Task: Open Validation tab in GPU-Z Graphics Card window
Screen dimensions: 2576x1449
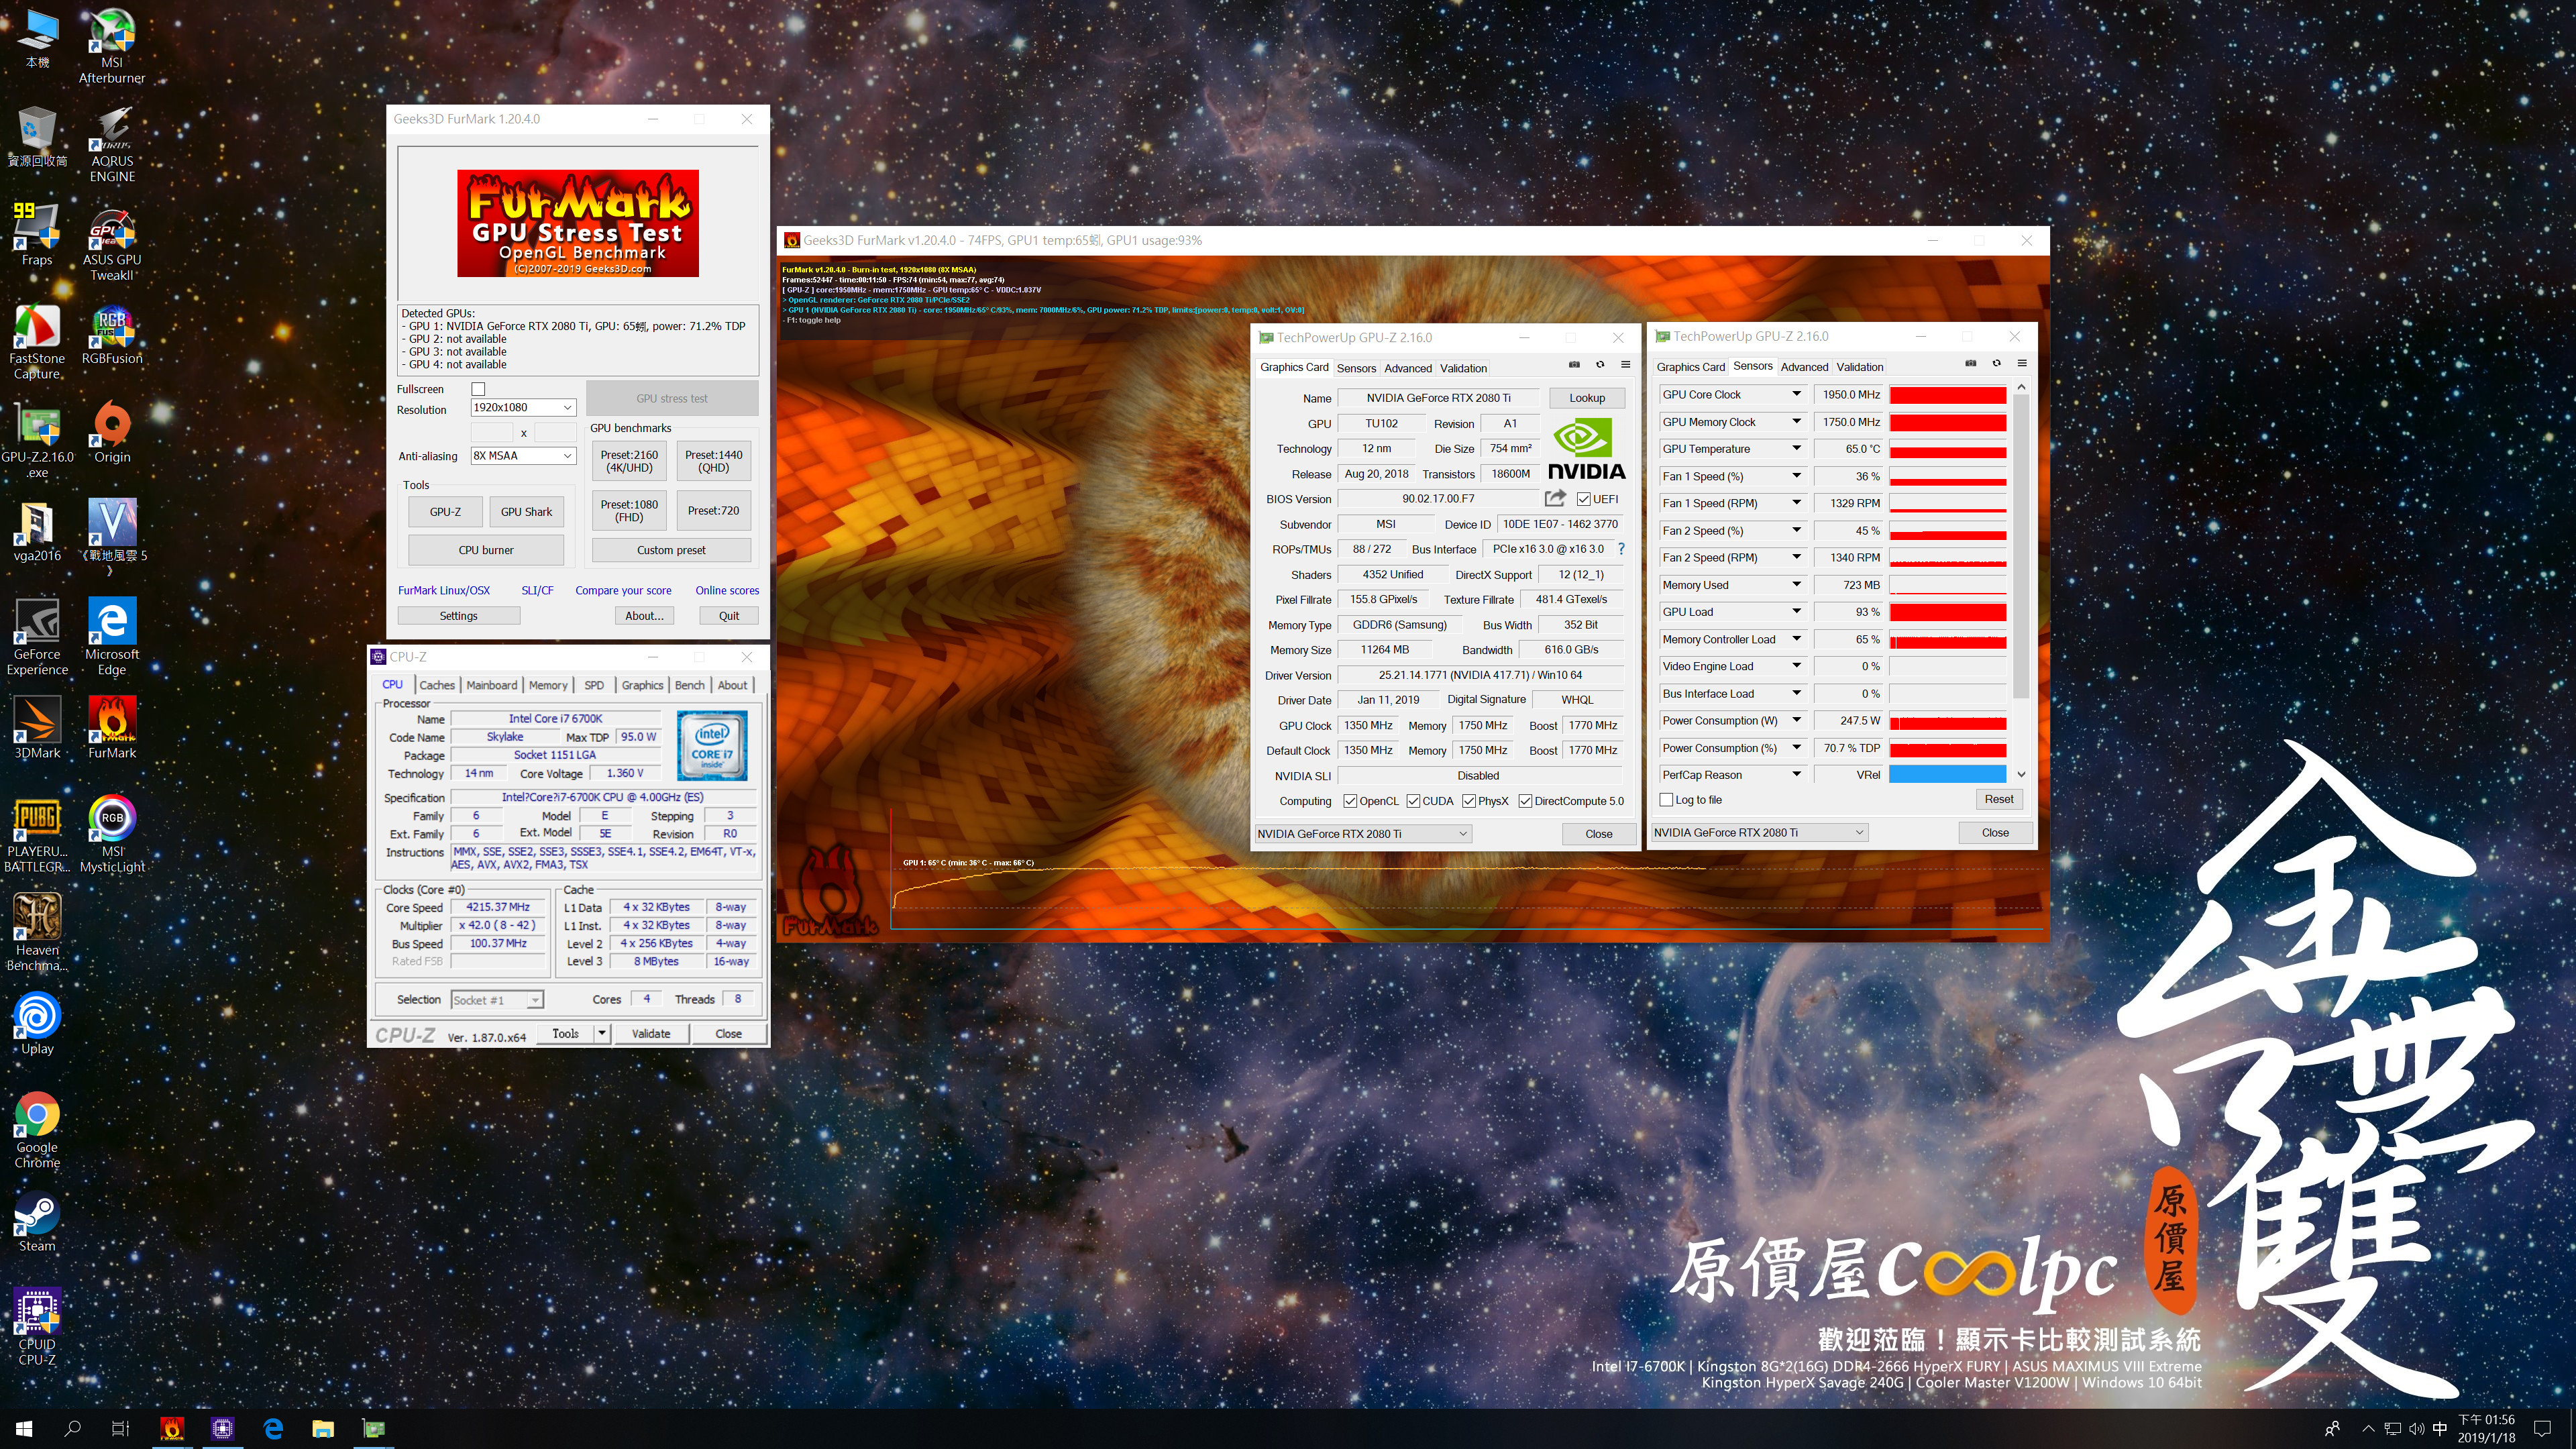Action: coord(1463,368)
